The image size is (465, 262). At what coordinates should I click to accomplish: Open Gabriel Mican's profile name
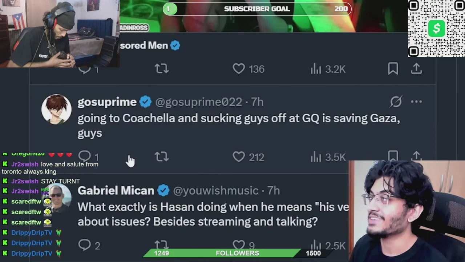(x=116, y=190)
